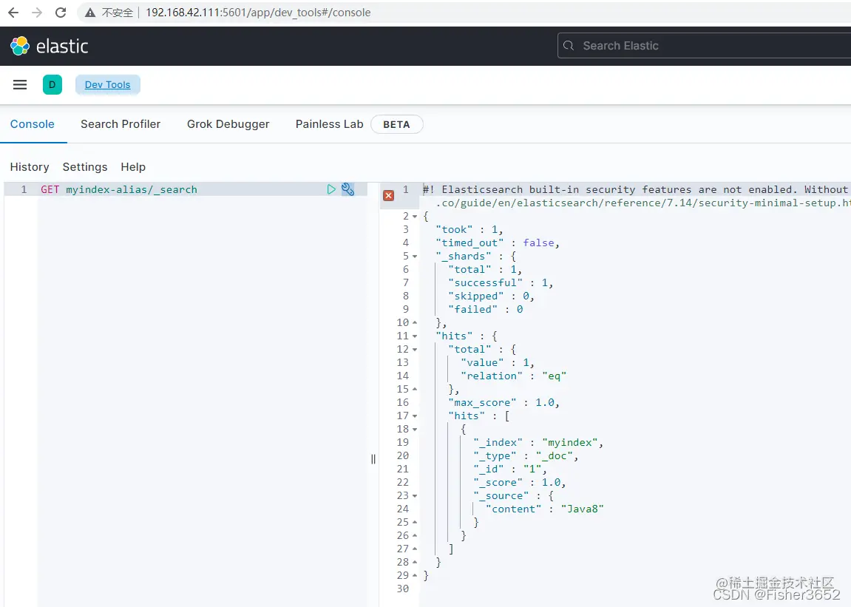Click the fold arrow at line 10

pyautogui.click(x=415, y=322)
